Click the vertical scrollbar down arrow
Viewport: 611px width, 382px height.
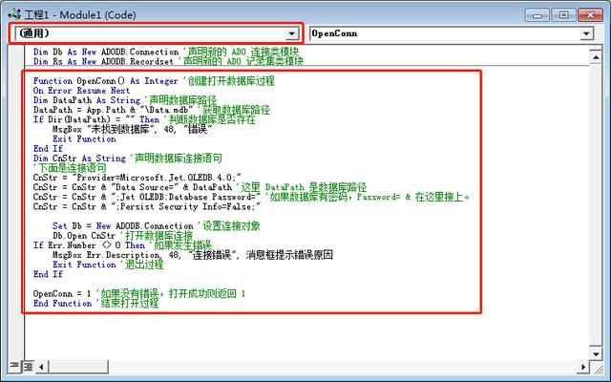(x=596, y=354)
